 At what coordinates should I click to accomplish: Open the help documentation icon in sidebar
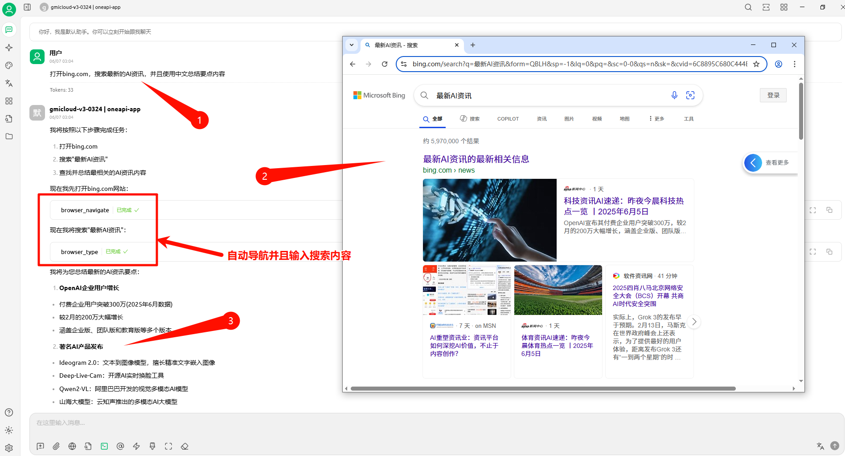(x=9, y=412)
